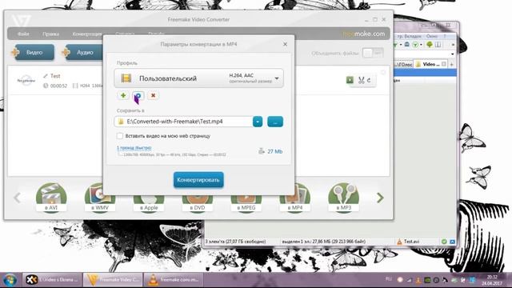
Task: Switch to the ГОлос tab in file manager
Action: coord(403,64)
